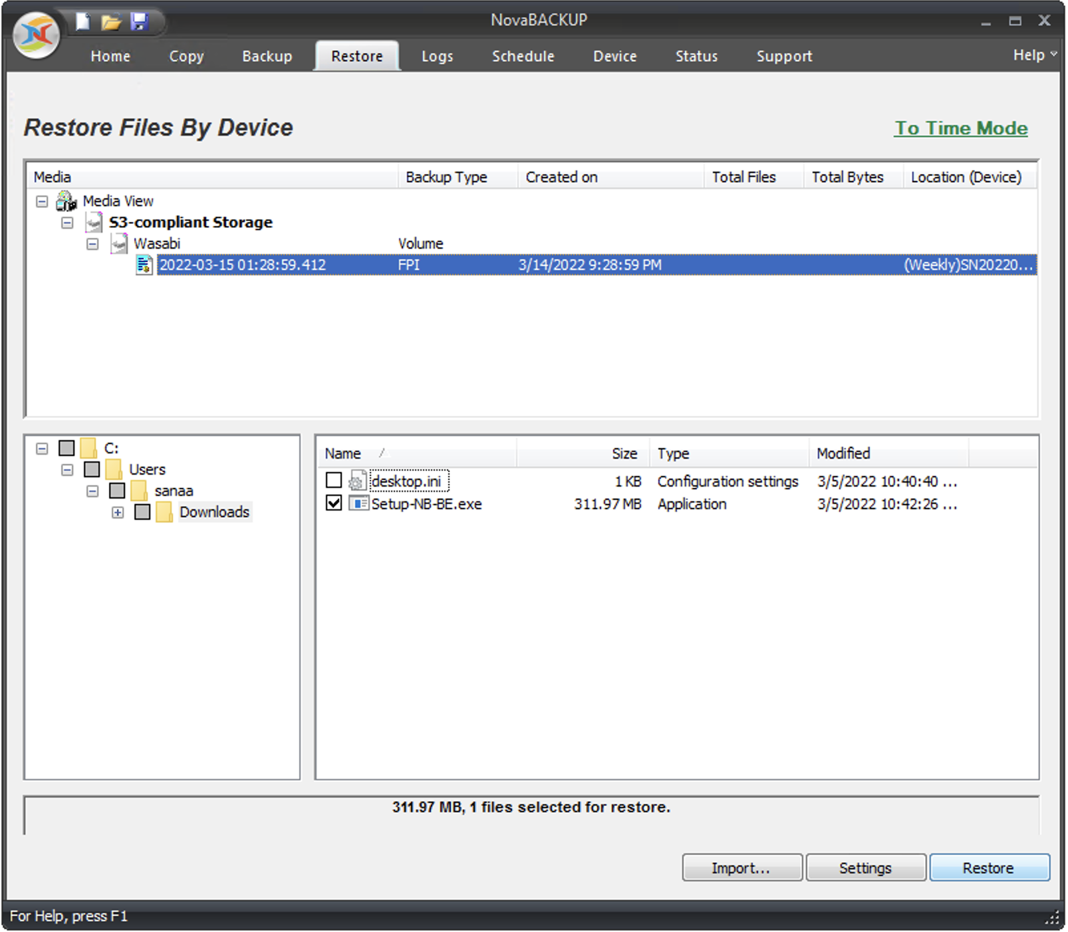Click the desktop.ini file icon
This screenshot has height=932, width=1068.
(358, 481)
